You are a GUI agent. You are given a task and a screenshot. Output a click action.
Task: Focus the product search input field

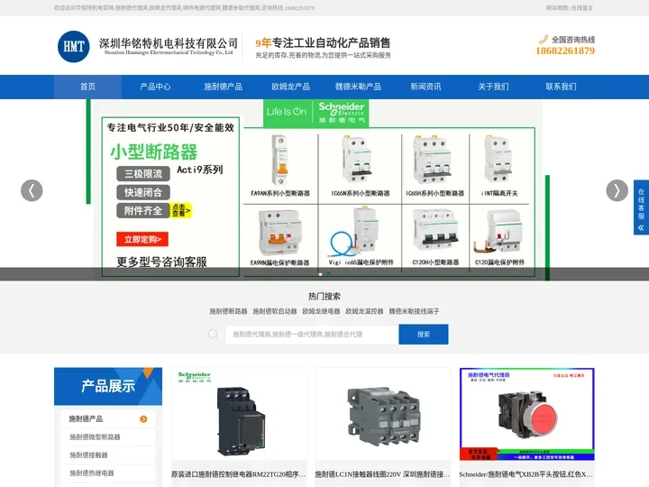click(x=312, y=335)
